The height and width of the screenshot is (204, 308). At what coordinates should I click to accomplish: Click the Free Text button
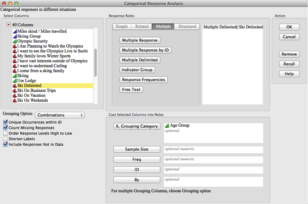(x=131, y=89)
